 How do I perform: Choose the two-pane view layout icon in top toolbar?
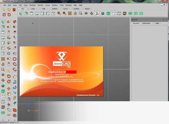click(x=136, y=13)
